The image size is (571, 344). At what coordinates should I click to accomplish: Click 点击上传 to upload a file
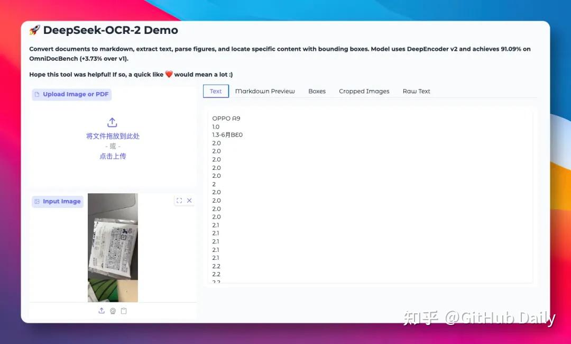pyautogui.click(x=113, y=156)
